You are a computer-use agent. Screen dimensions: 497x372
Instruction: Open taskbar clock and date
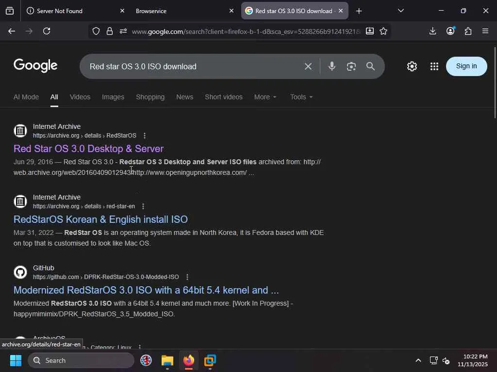pyautogui.click(x=473, y=360)
